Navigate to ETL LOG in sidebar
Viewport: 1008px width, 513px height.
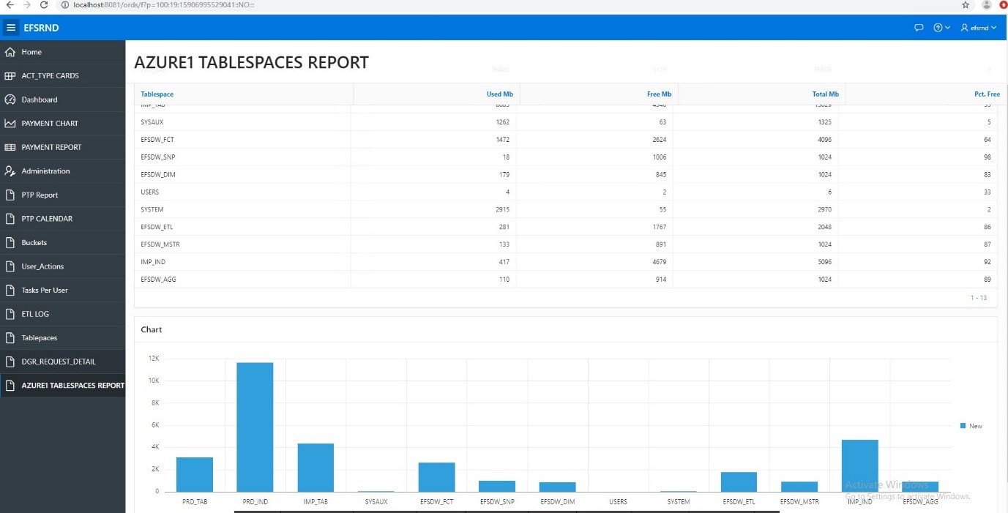tap(36, 314)
